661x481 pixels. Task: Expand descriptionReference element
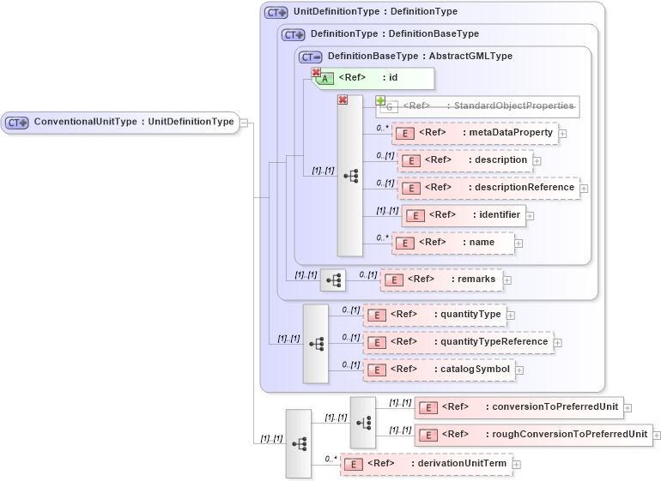click(x=584, y=189)
